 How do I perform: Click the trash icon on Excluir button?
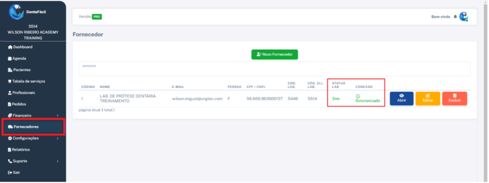[455, 95]
